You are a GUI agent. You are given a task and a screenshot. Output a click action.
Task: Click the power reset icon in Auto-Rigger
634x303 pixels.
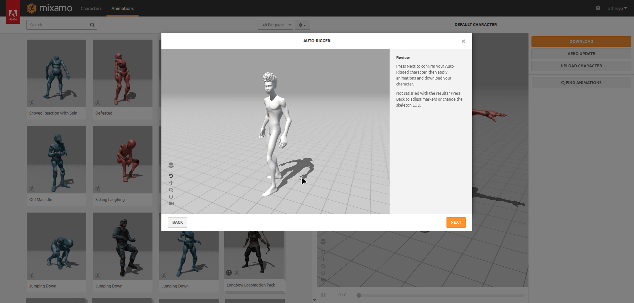coord(171,197)
